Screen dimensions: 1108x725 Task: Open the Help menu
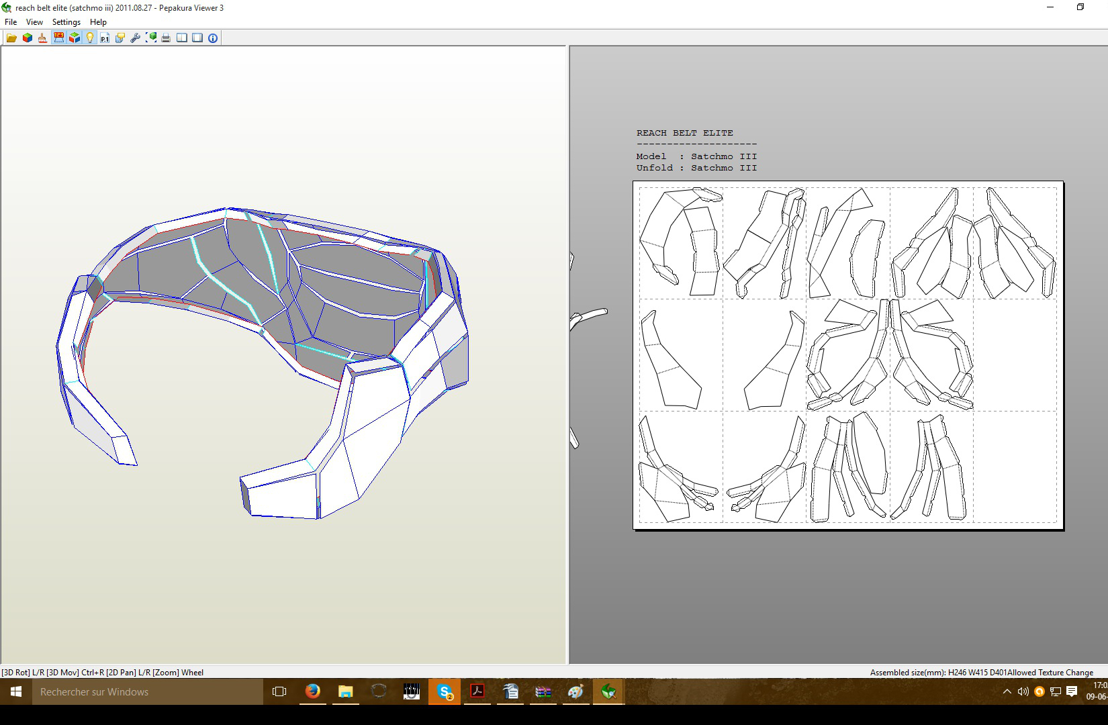[x=98, y=22]
